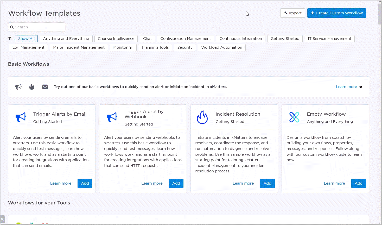Choose the IT Service Management filter
The height and width of the screenshot is (225, 382).
329,39
